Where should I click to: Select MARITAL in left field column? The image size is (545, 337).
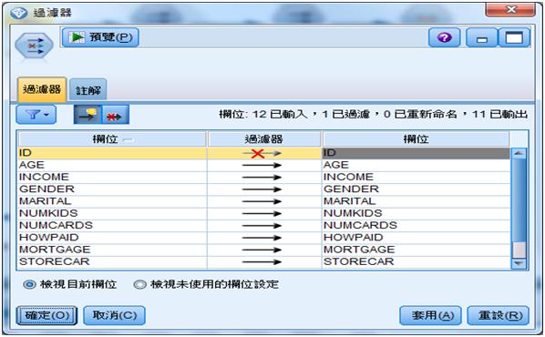(x=112, y=201)
